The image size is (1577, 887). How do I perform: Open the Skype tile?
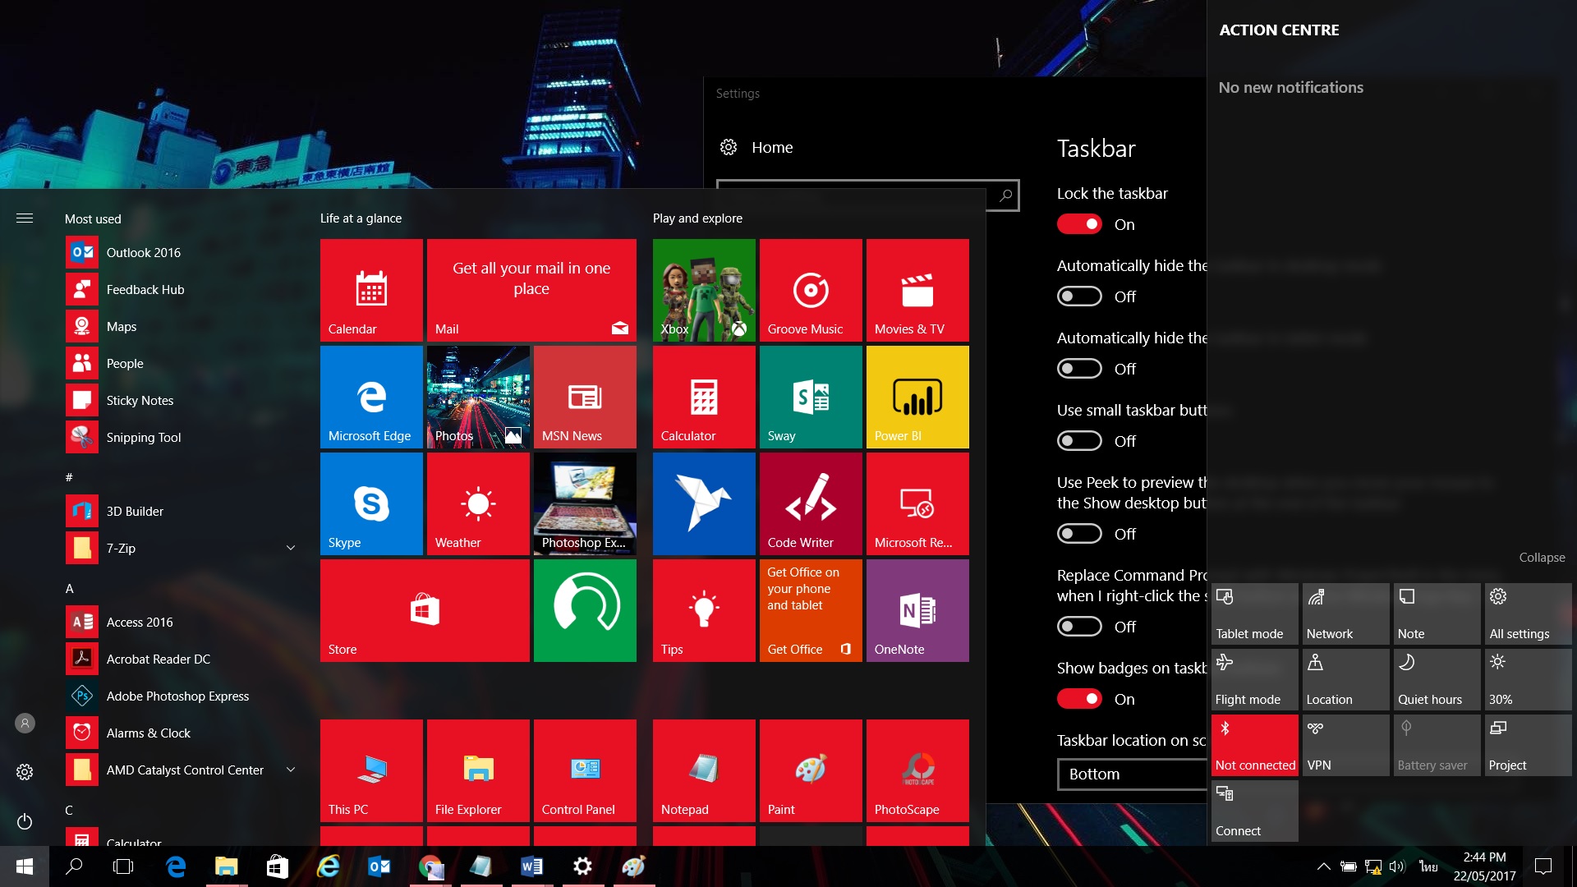[371, 503]
